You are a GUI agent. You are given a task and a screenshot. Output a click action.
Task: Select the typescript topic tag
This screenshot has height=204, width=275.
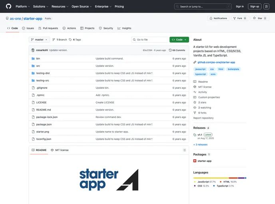tap(201, 74)
